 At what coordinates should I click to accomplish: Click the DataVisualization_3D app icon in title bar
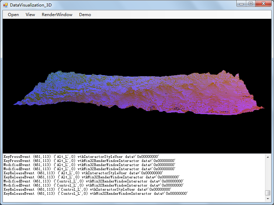[x=5, y=5]
